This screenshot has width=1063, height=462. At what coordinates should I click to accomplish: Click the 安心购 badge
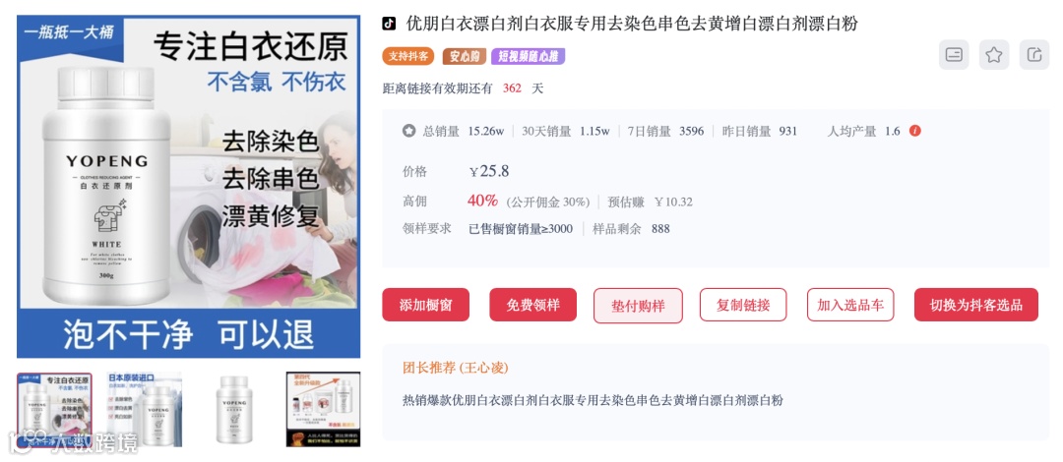(465, 56)
